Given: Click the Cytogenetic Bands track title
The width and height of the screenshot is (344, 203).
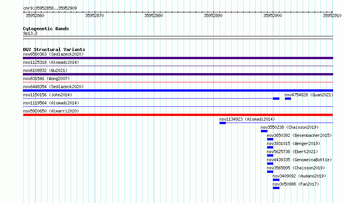Looking at the screenshot, I should pos(46,29).
